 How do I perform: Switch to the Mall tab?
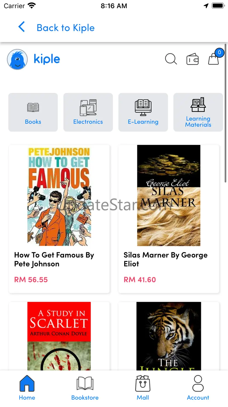(143, 388)
